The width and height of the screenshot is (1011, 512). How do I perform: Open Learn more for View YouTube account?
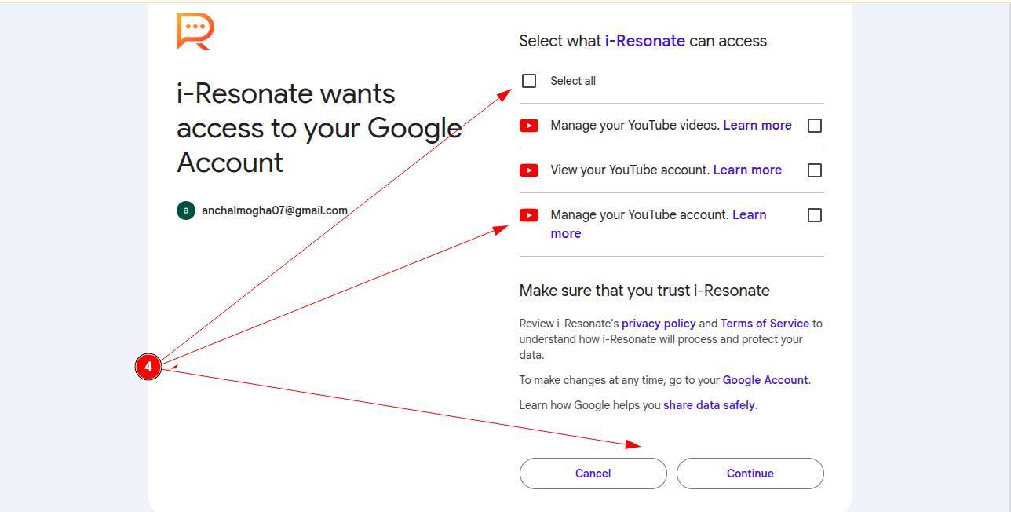pyautogui.click(x=746, y=170)
